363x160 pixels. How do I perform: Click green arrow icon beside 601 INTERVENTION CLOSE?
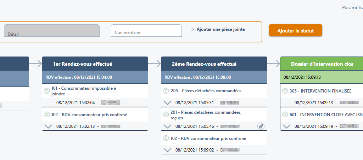coord(285,114)
